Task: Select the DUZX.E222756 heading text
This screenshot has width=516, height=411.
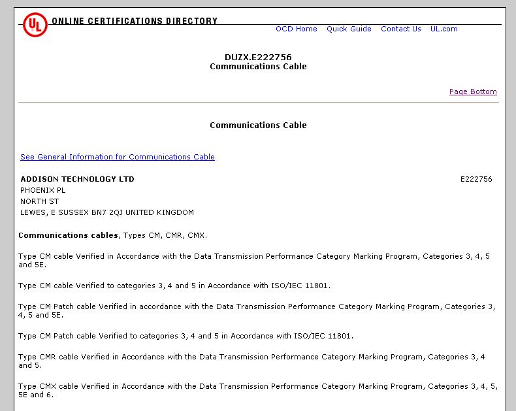Action: coord(258,58)
